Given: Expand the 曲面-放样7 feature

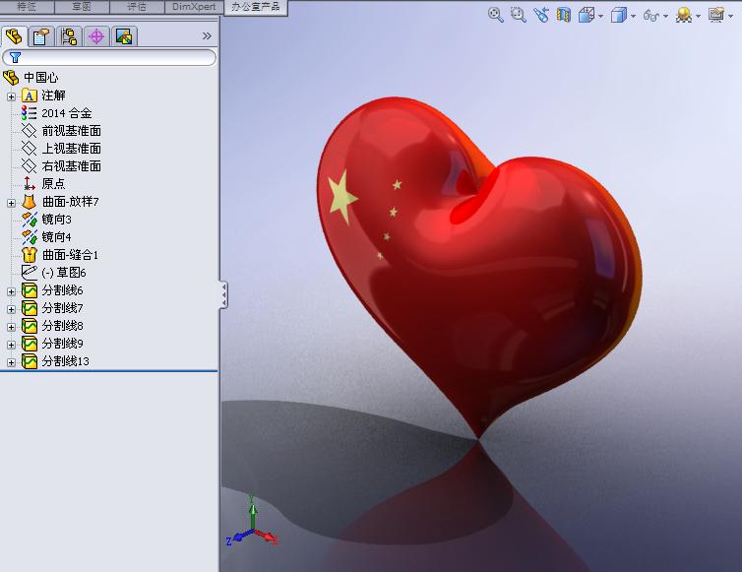Looking at the screenshot, I should tap(12, 203).
